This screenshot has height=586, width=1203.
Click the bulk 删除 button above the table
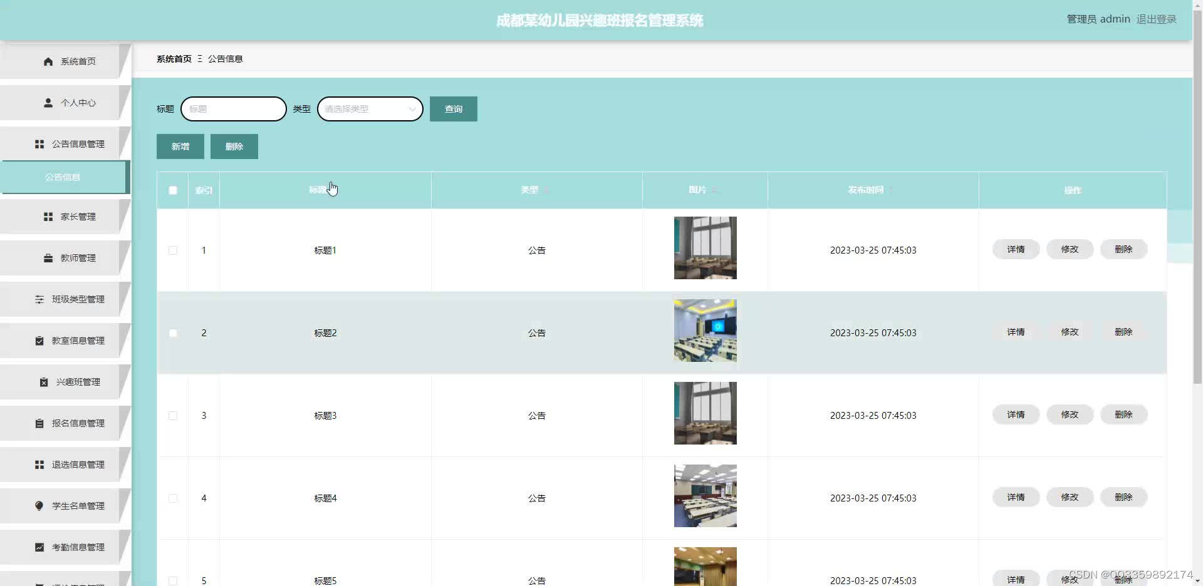pos(234,146)
